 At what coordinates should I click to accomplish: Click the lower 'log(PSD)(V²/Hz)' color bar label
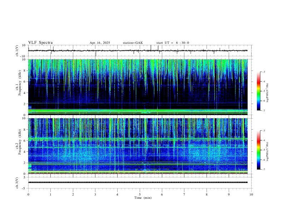268,152
